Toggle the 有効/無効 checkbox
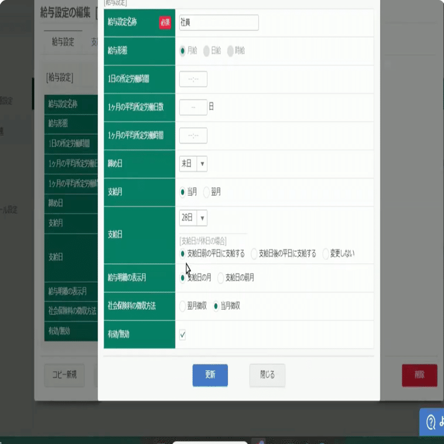Viewport: 444px width, 444px height. click(x=183, y=334)
